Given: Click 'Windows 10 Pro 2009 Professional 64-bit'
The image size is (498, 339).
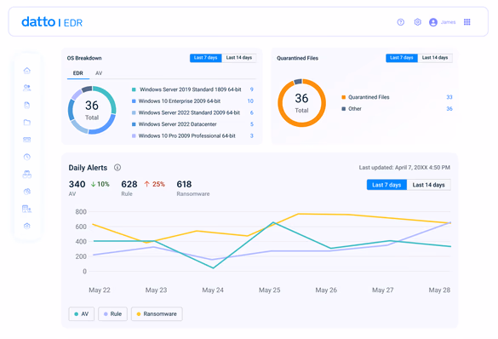Looking at the screenshot, I should tap(187, 136).
